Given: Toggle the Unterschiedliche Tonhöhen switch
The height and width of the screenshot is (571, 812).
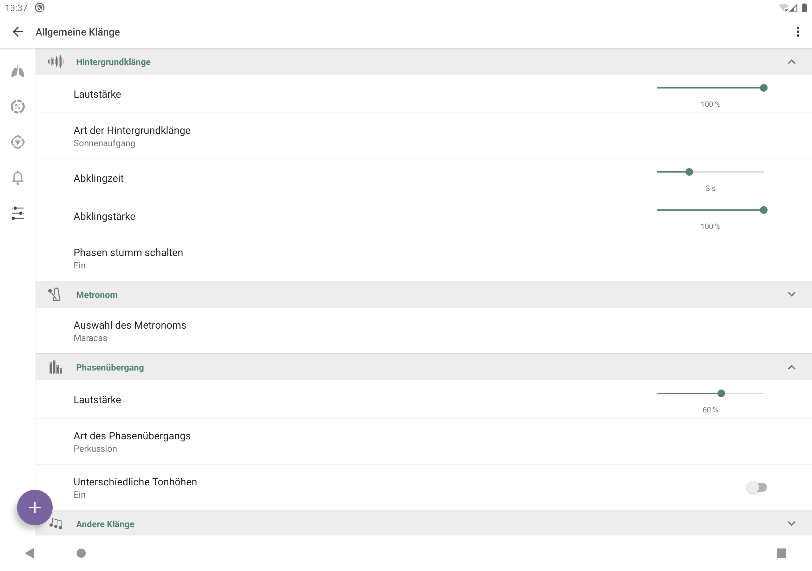Looking at the screenshot, I should 756,487.
